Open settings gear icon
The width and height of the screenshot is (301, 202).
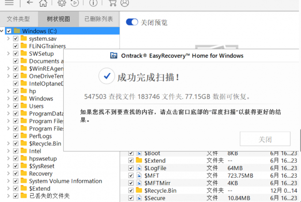pyautogui.click(x=62, y=3)
